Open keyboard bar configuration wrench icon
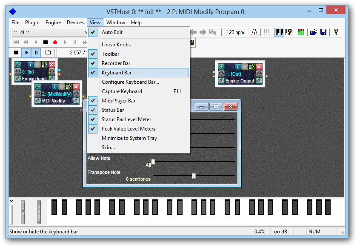 pos(289,32)
